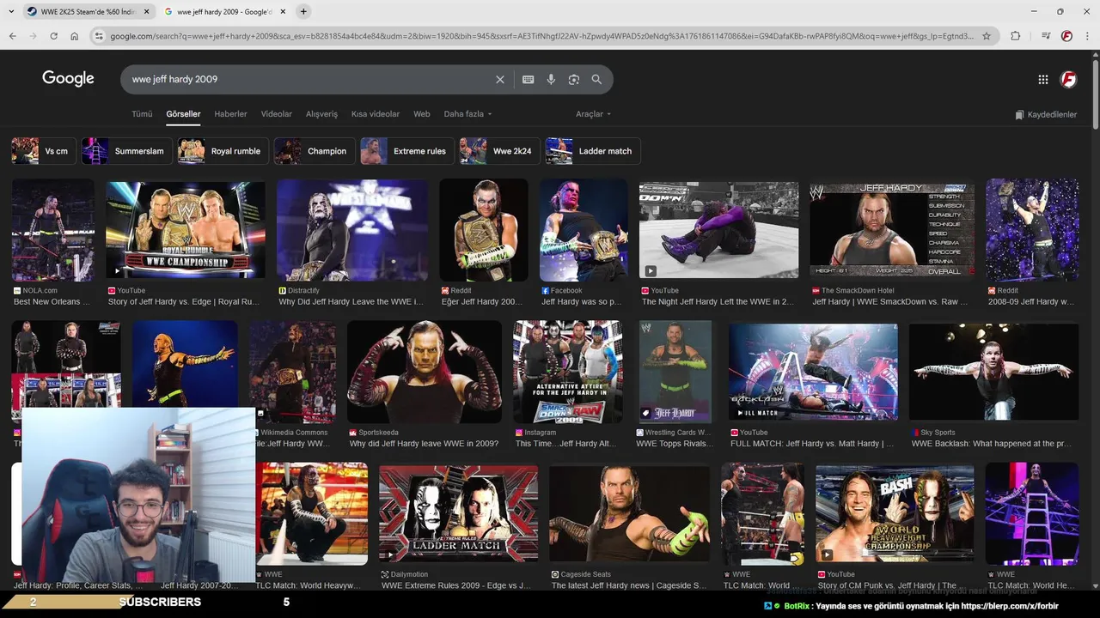Open the Google account avatar

pyautogui.click(x=1069, y=79)
